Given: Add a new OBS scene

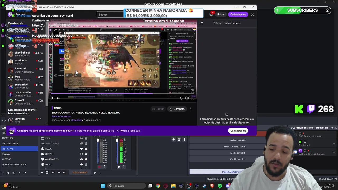Looking at the screenshot, I should (3, 173).
